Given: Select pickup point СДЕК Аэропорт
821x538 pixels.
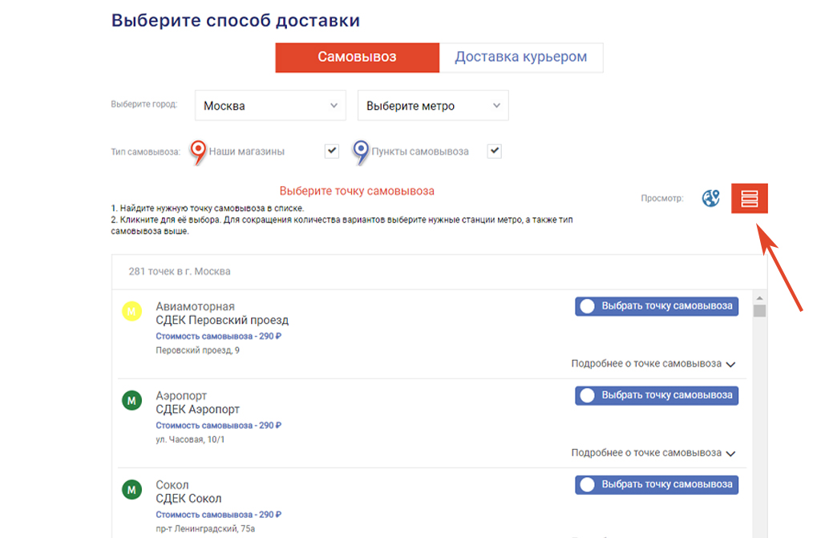Looking at the screenshot, I should tap(657, 395).
